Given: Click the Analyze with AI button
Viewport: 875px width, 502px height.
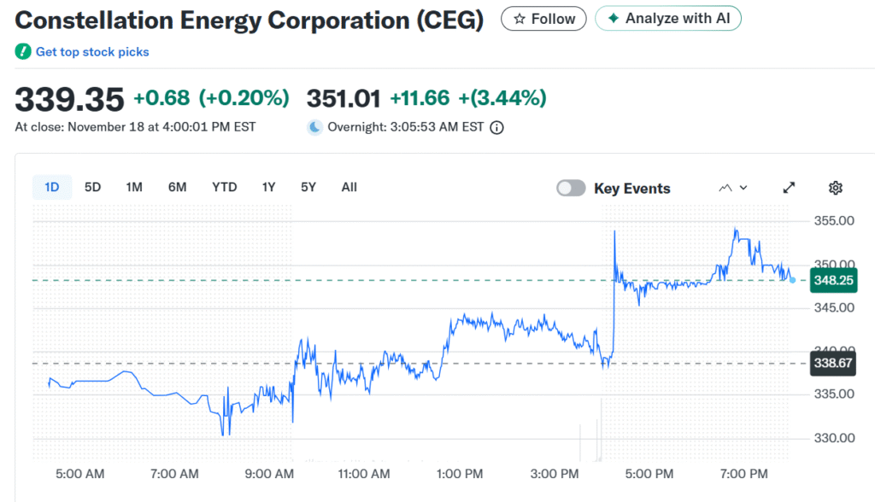Looking at the screenshot, I should click(667, 19).
